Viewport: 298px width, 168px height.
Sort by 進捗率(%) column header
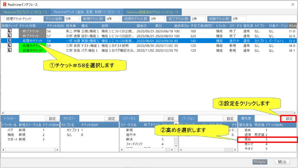coord(182,26)
